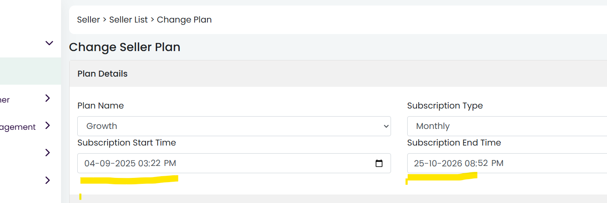Expand the sidebar item ending in "ner"
Screen dimensions: 607x203
pos(48,98)
